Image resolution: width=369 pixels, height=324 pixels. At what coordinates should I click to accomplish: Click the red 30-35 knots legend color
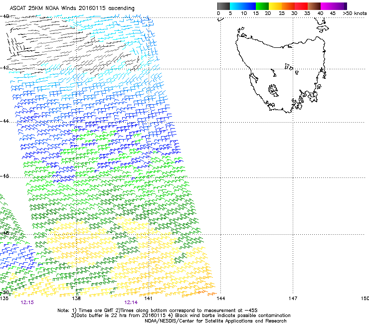[x=301, y=6]
